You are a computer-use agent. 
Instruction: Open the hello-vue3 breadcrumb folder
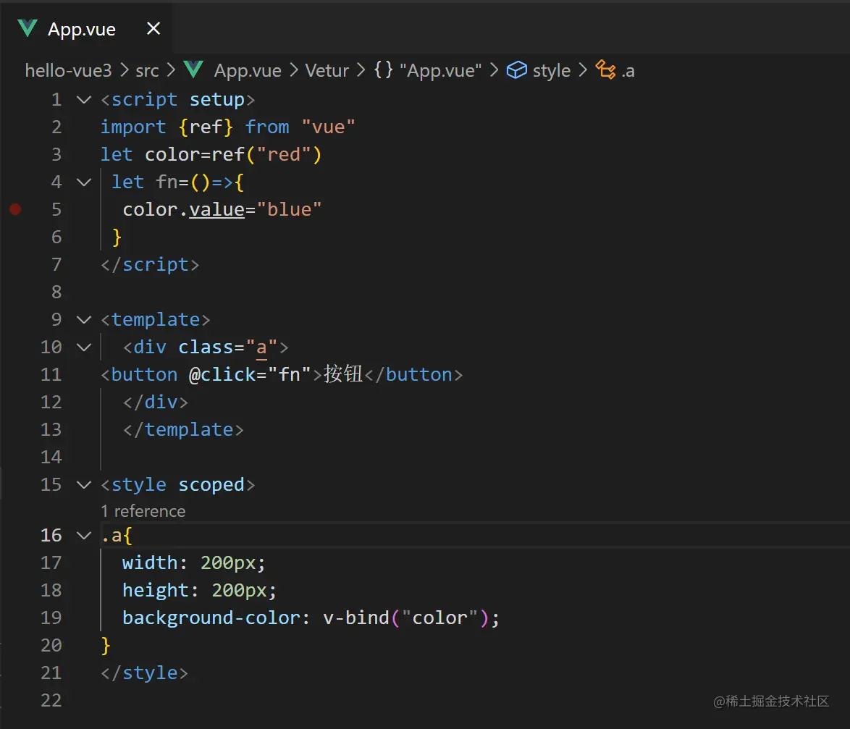point(68,70)
